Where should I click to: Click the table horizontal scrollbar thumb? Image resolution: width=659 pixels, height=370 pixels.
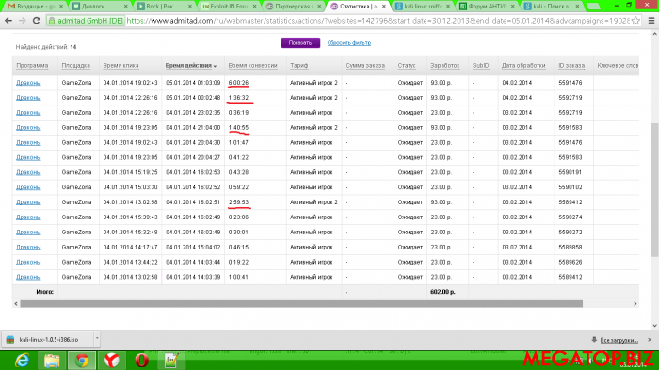pos(301,303)
